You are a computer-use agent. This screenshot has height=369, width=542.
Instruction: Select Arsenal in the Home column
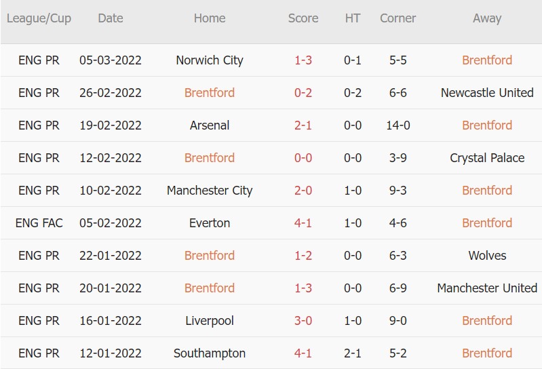209,125
